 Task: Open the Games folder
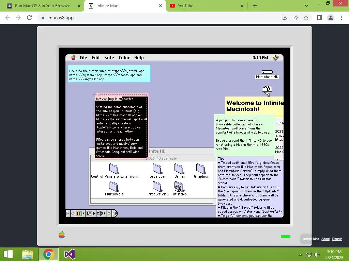point(180,171)
